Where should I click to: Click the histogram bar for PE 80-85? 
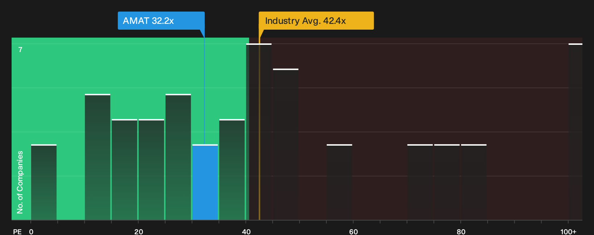coord(474,182)
